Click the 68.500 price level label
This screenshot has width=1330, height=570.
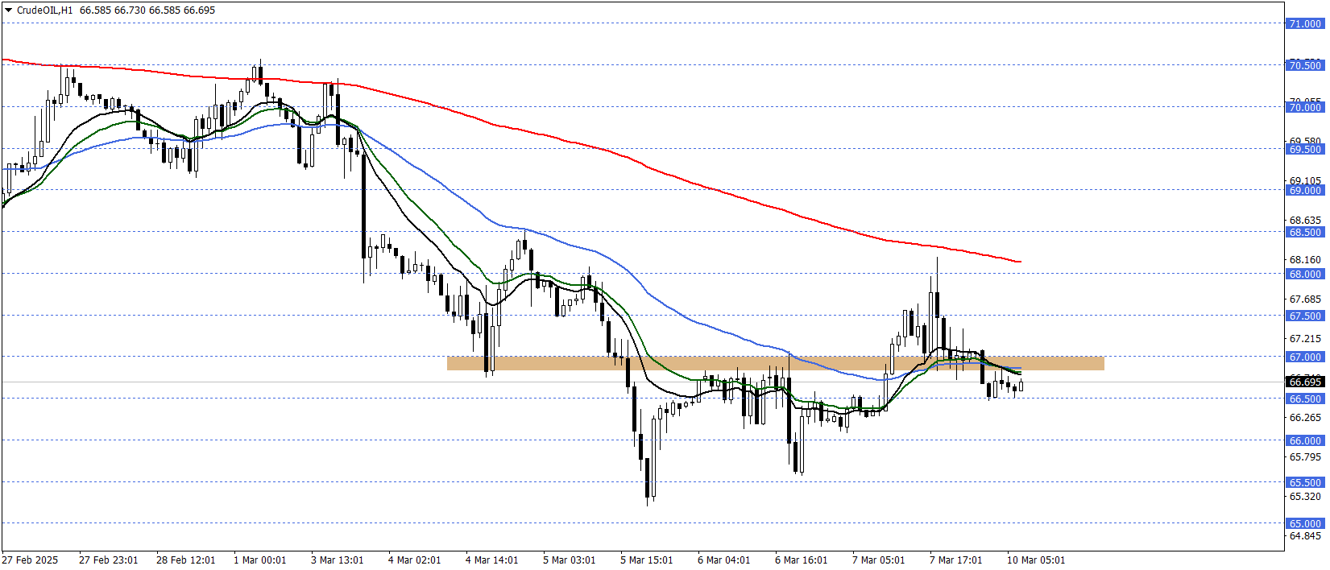click(1305, 232)
